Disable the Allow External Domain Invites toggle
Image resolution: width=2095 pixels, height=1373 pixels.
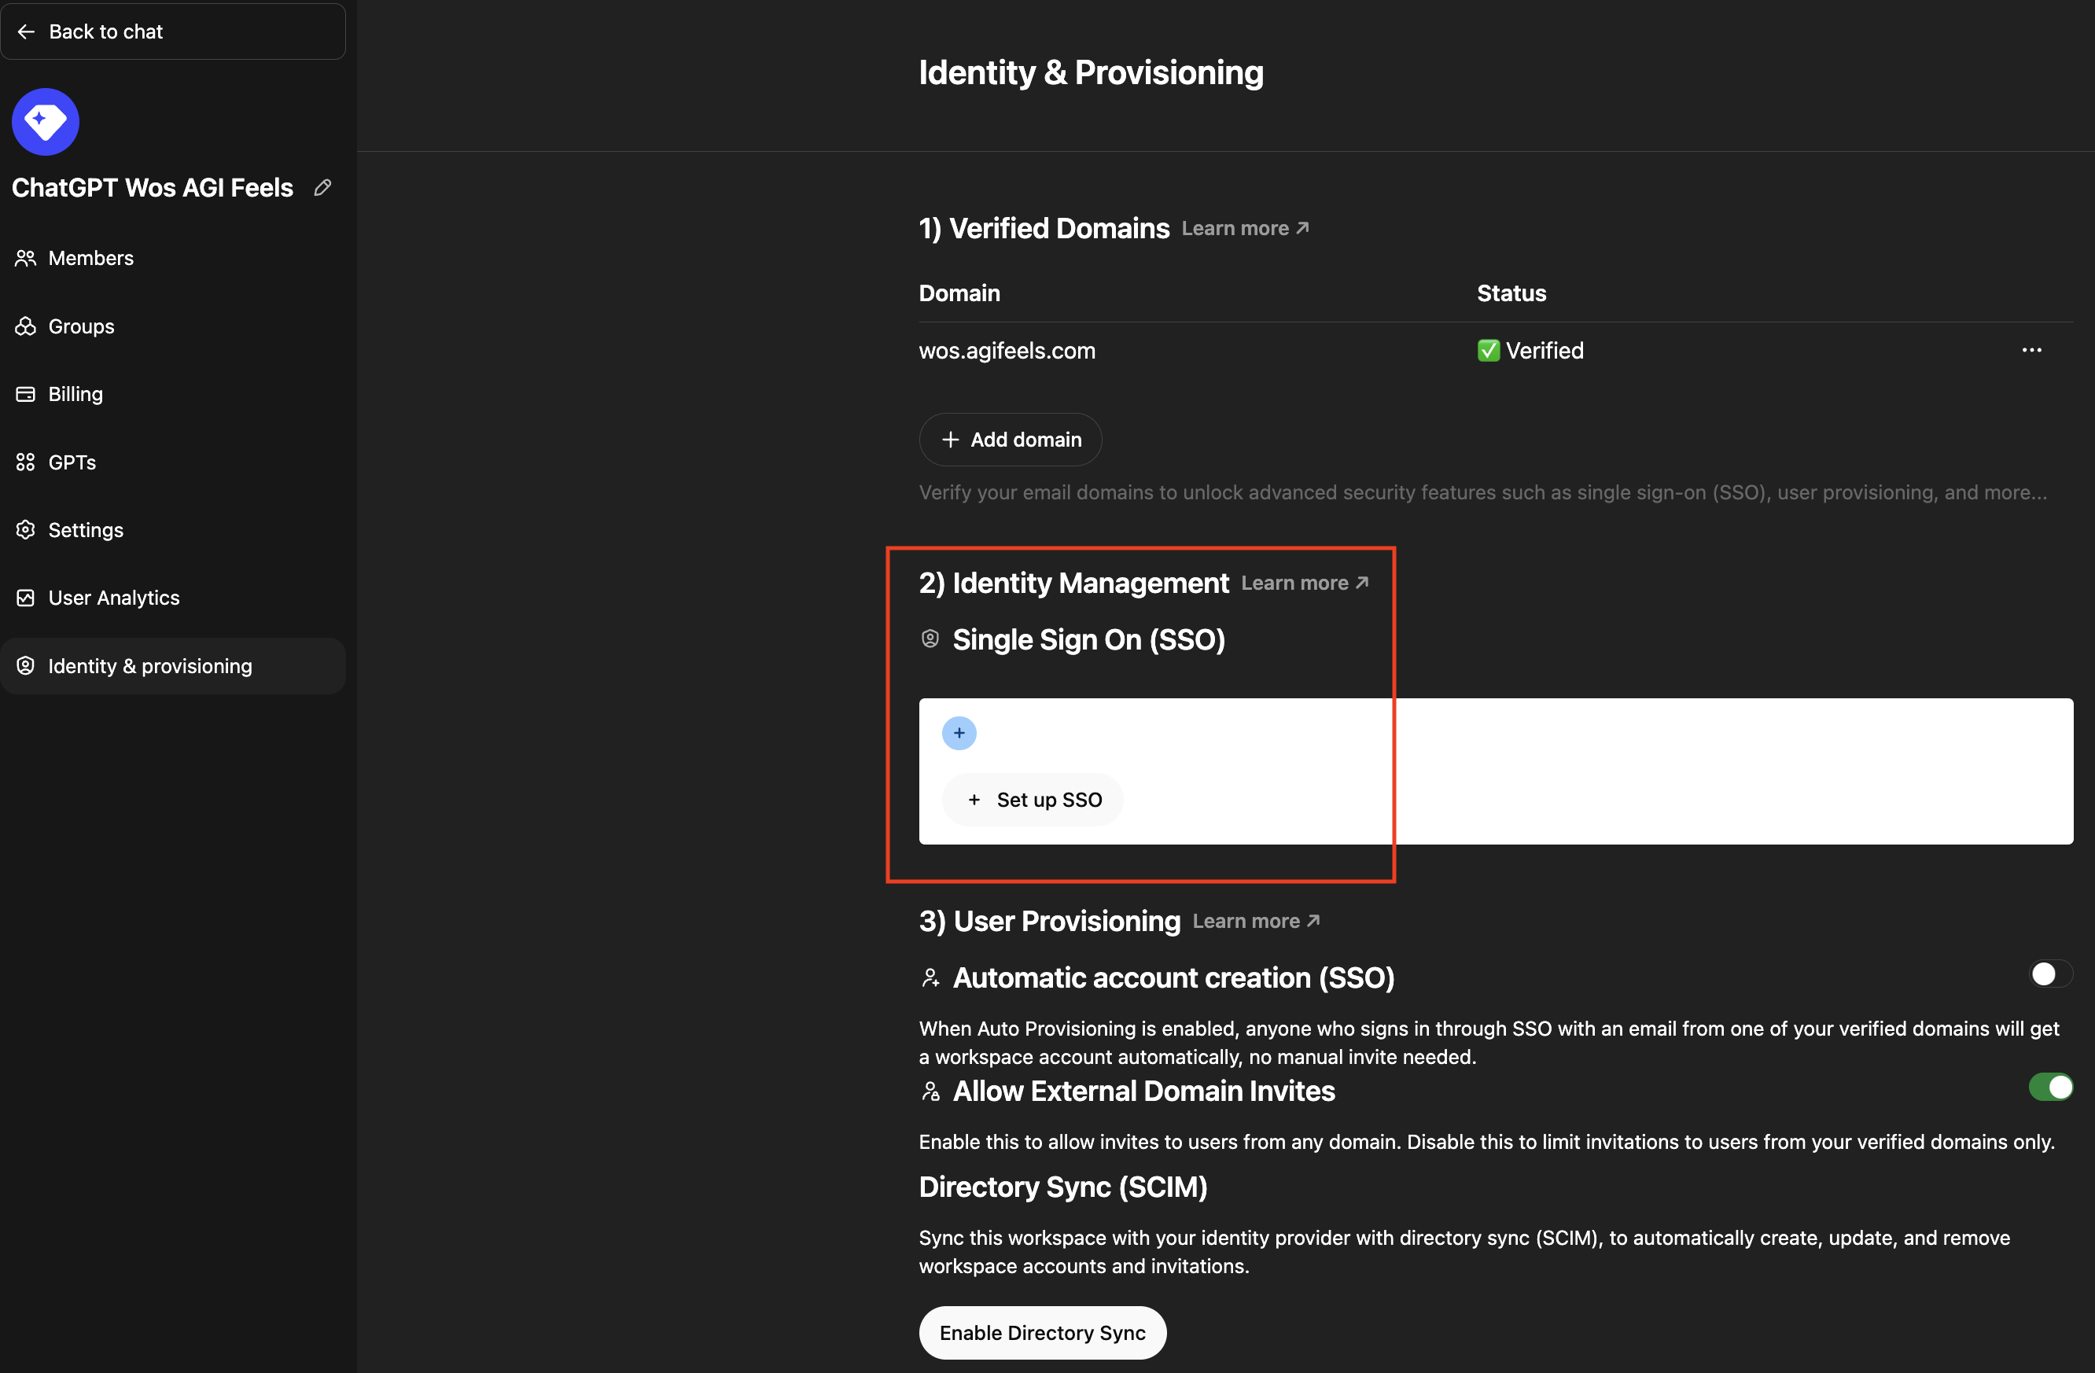[x=2051, y=1087]
